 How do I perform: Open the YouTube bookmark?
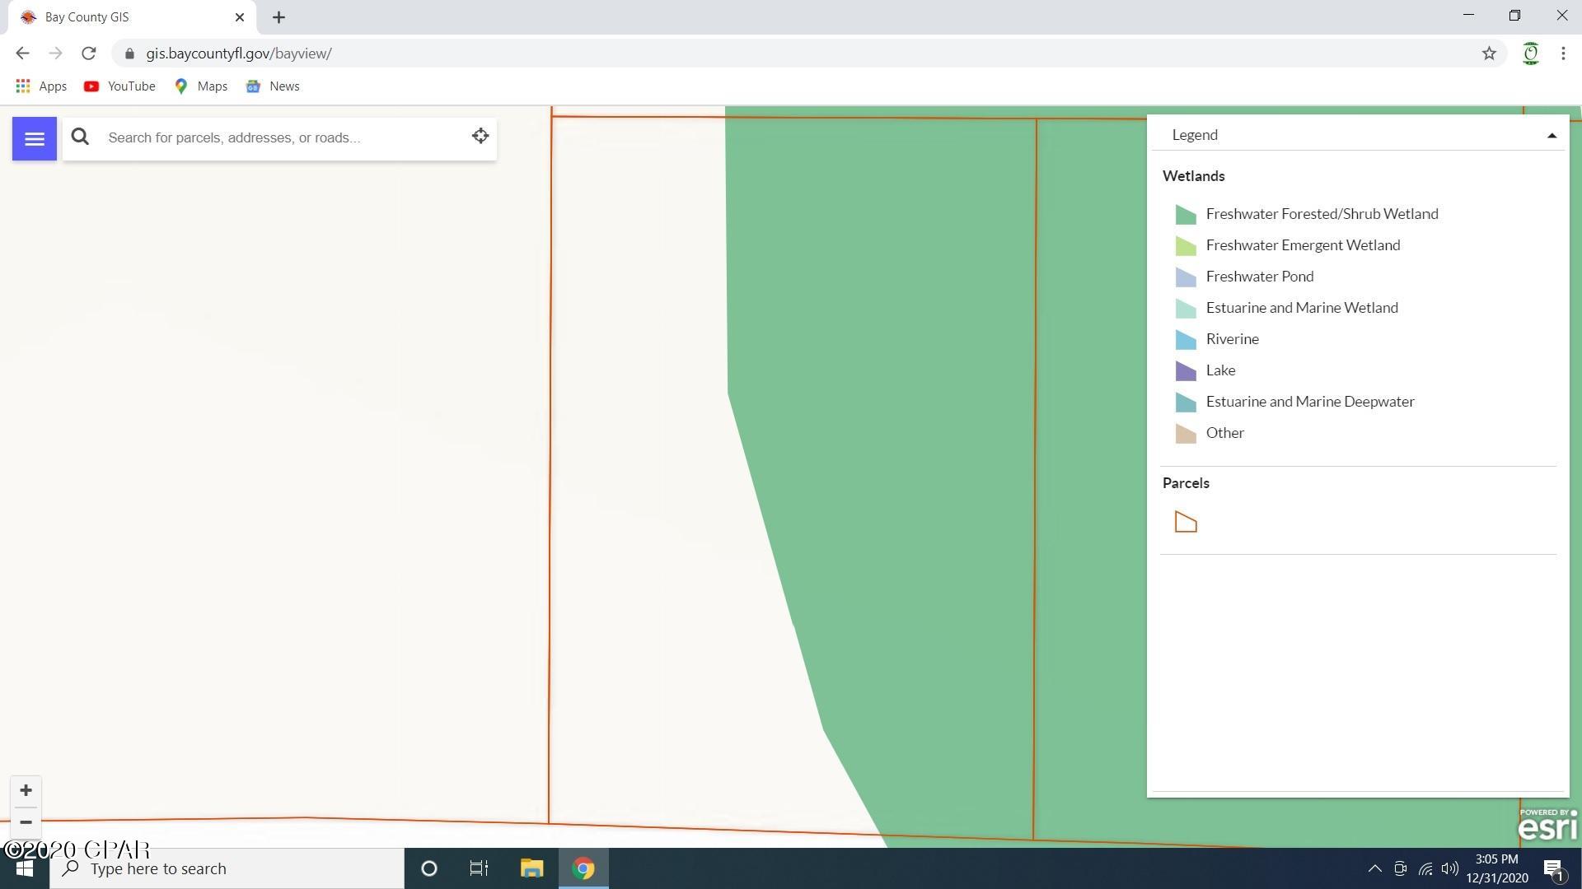[119, 86]
